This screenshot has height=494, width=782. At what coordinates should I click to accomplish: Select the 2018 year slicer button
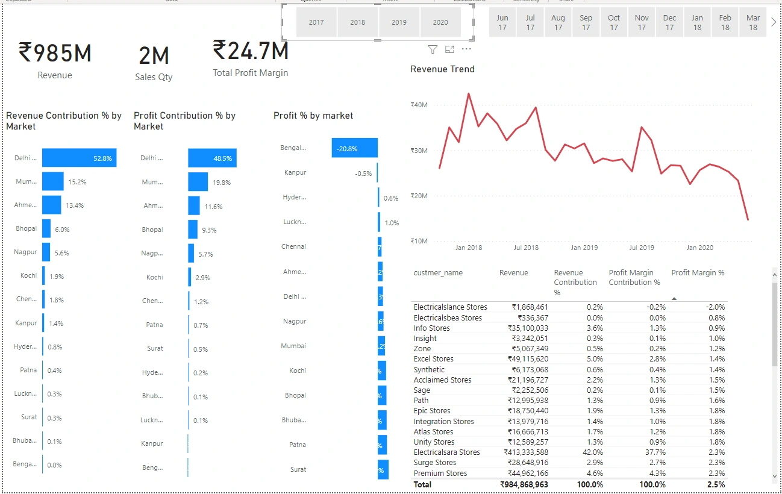[358, 22]
